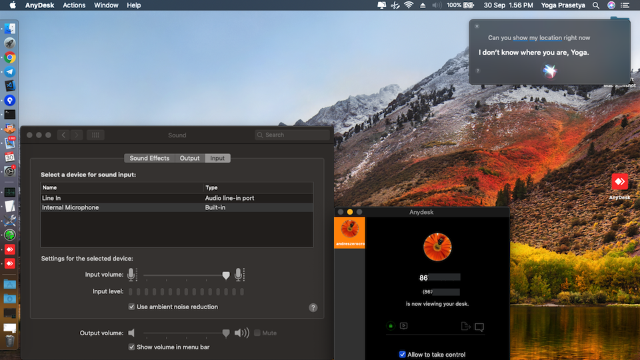Open the Window menu
The height and width of the screenshot is (360, 640).
[106, 5]
